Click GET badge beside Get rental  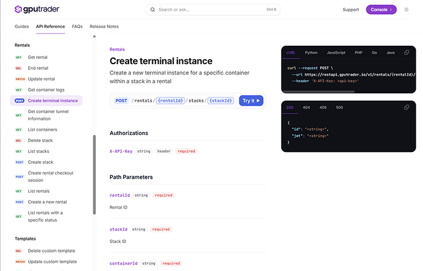(19, 57)
